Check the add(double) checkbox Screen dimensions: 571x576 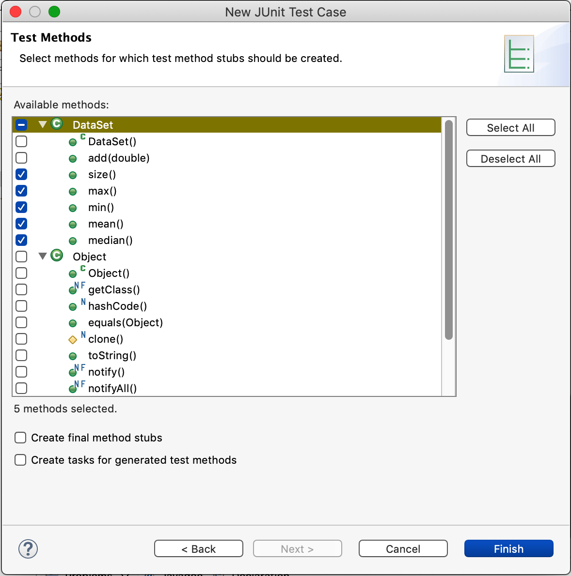click(21, 158)
